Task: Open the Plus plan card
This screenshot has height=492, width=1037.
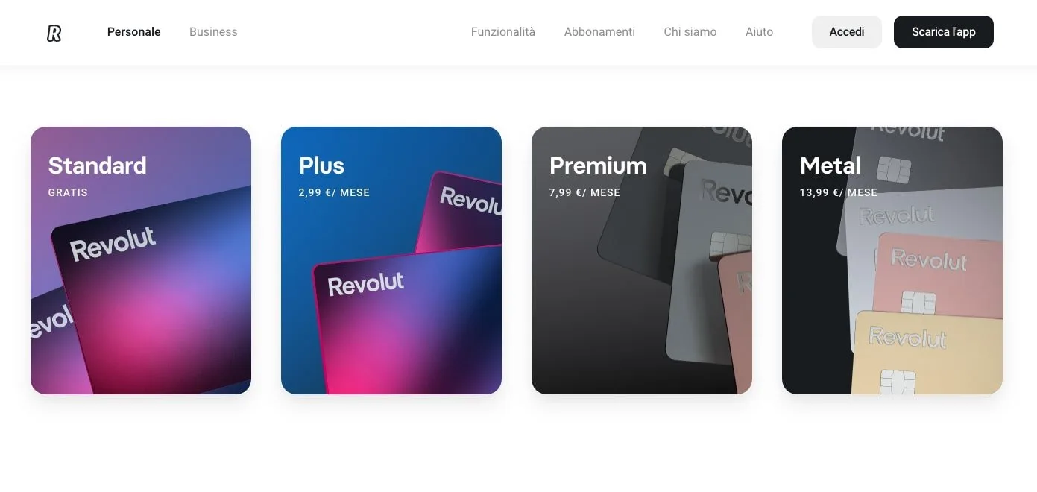Action: 391,260
